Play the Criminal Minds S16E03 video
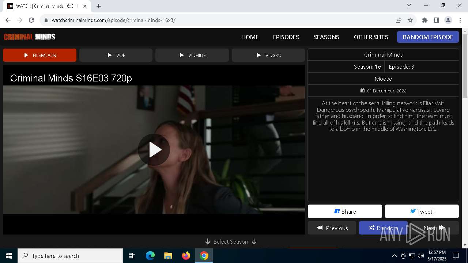This screenshot has width=468, height=263. 154,150
